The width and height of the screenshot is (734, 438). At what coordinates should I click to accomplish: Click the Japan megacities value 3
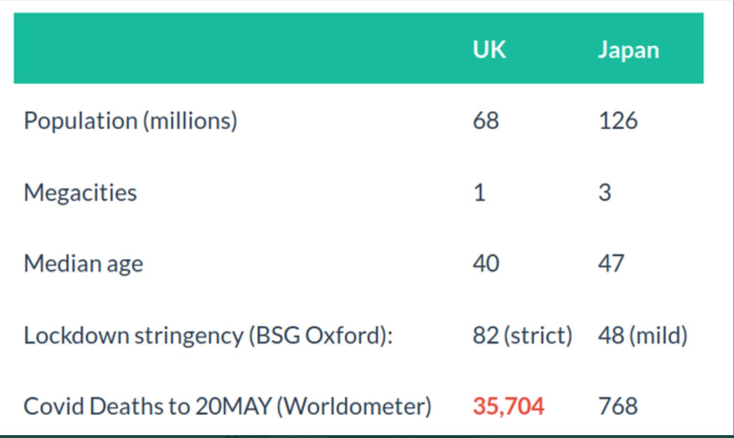[x=605, y=193]
